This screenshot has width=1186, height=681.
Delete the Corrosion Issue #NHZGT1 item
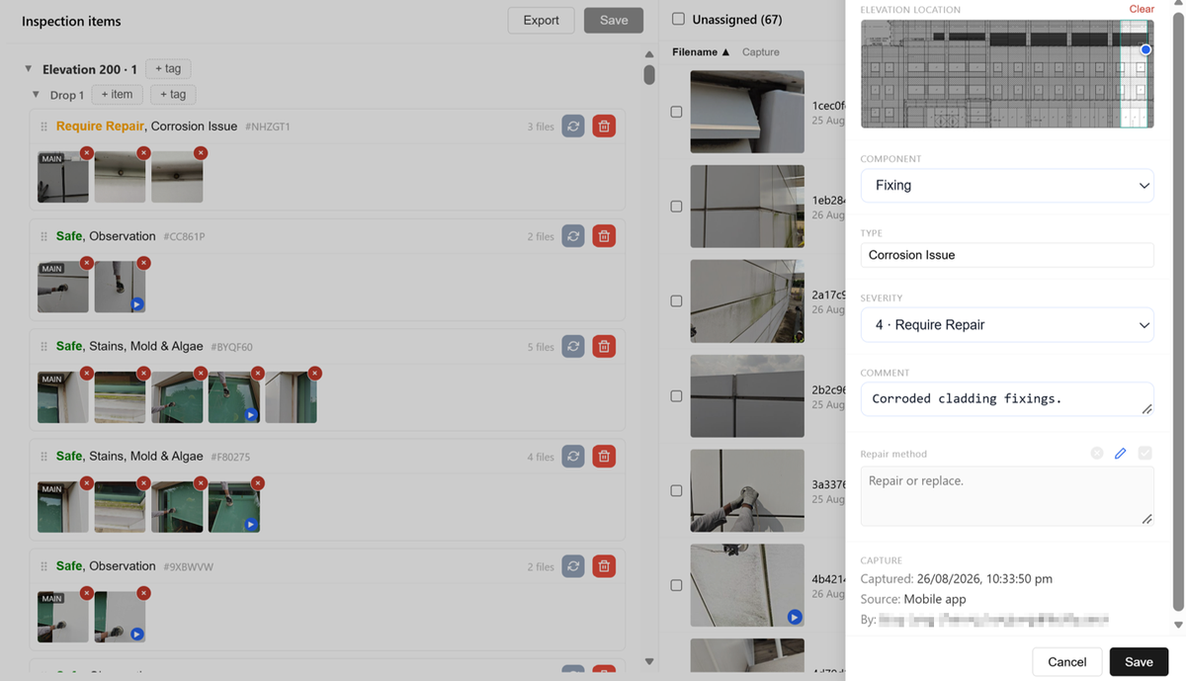click(x=604, y=127)
